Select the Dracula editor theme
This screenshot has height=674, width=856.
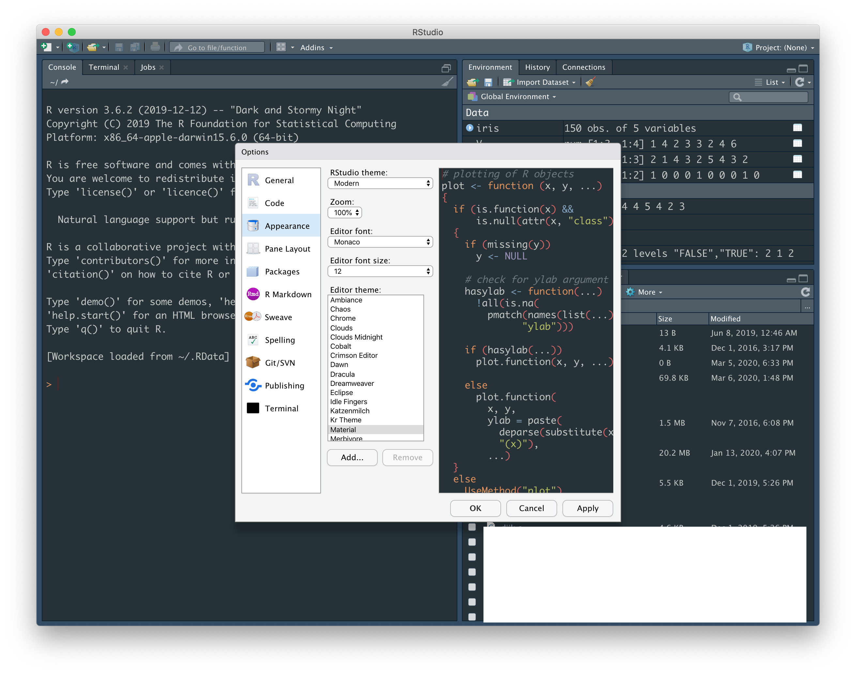pyautogui.click(x=343, y=374)
